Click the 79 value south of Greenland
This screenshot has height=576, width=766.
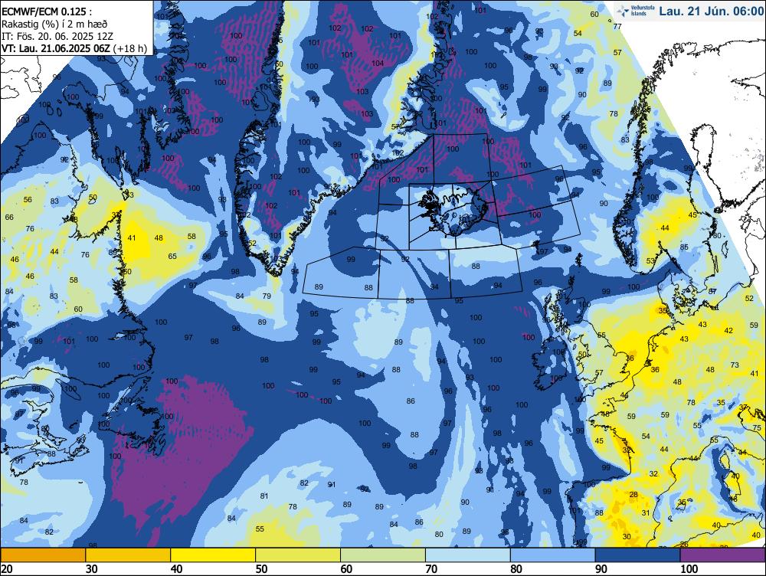(x=267, y=296)
